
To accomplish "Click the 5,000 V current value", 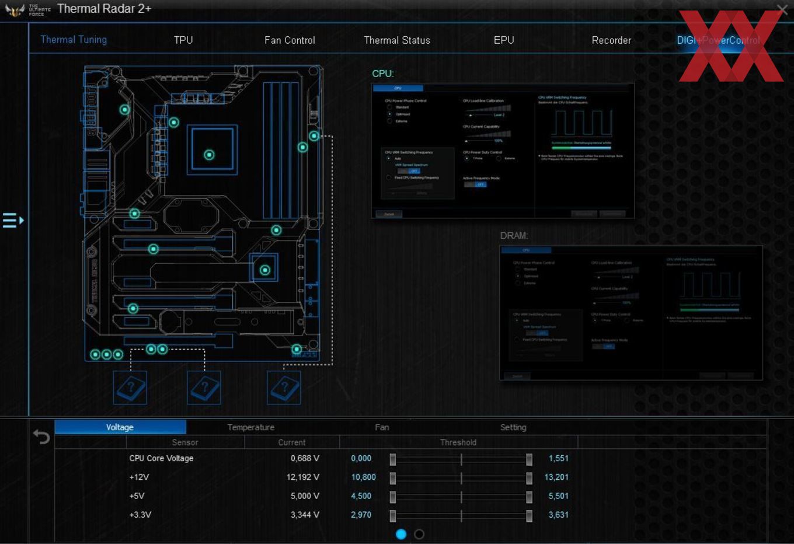I will tap(305, 496).
